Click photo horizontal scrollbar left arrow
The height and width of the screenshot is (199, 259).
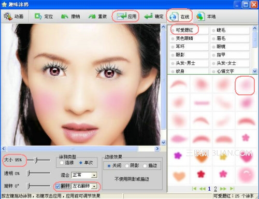click(x=4, y=148)
